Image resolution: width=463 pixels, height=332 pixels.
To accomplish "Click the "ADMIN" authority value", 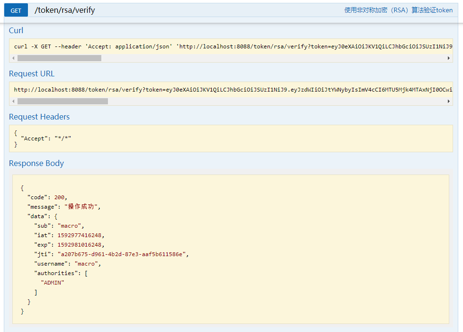I will pyautogui.click(x=52, y=283).
